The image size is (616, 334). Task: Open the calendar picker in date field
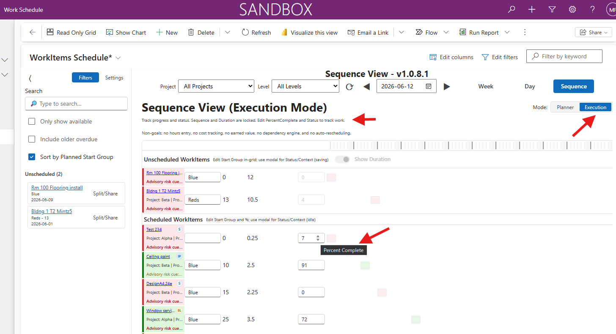click(429, 86)
